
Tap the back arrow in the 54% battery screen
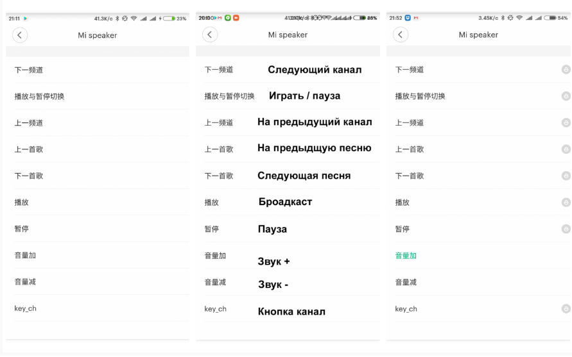coord(401,35)
